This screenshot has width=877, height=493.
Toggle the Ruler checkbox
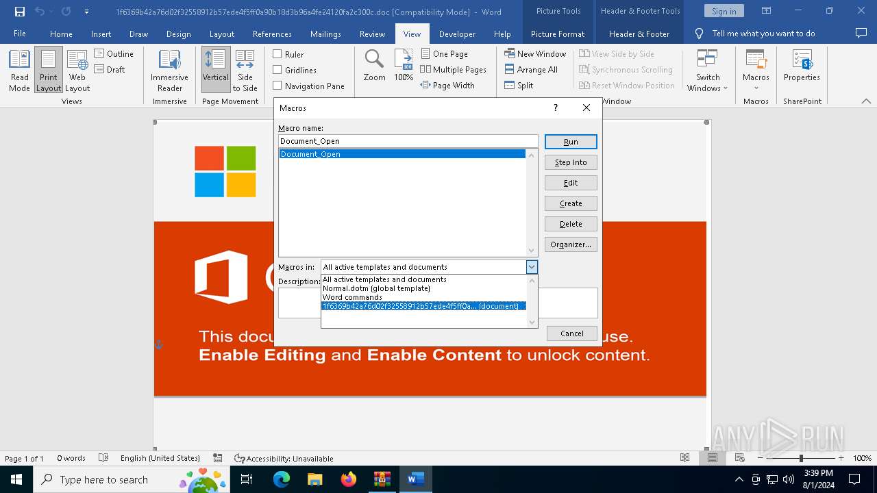(x=277, y=54)
